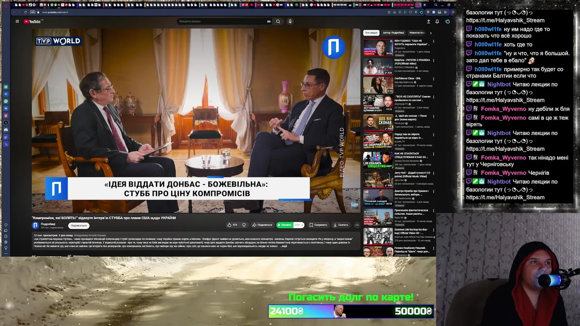Click the green Скачать download button
Viewport: 580px width, 326px height.
(285, 225)
